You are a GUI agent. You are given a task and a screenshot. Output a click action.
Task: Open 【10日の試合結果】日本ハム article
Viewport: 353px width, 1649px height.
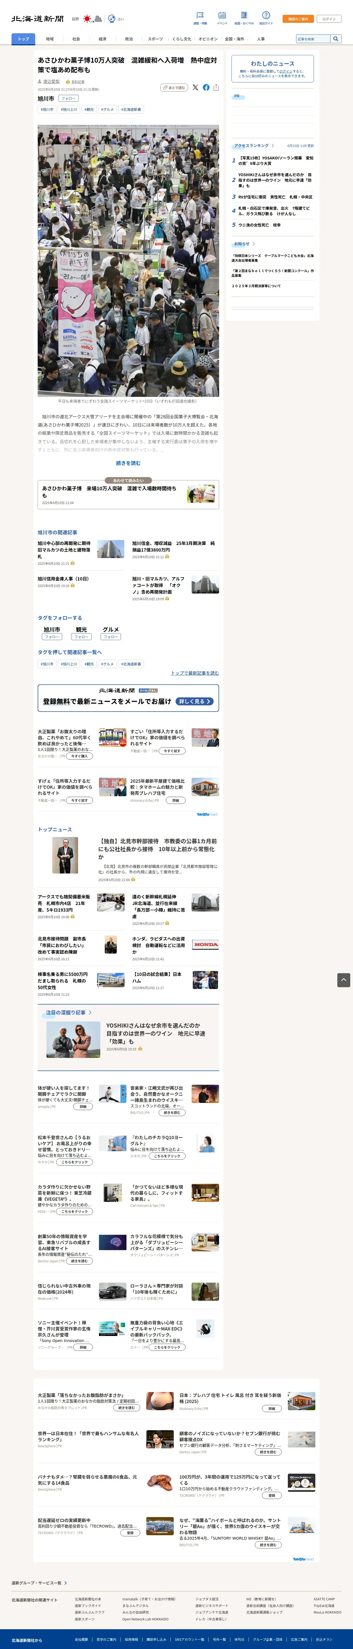(157, 978)
